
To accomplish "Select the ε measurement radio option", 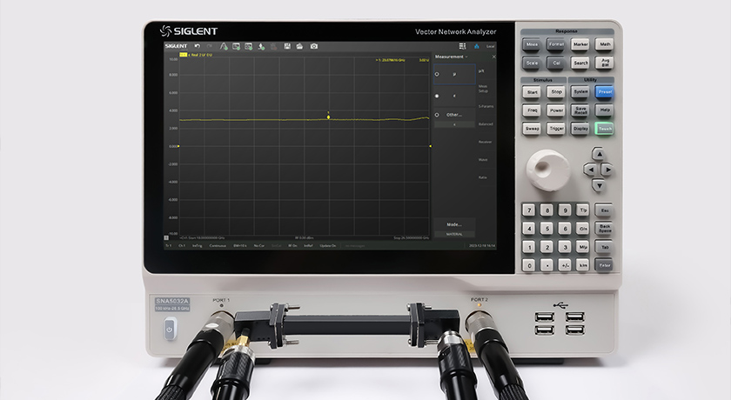I will click(437, 96).
